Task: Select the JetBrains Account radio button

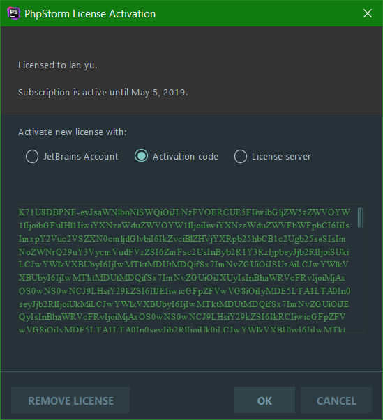Action: click(x=32, y=156)
